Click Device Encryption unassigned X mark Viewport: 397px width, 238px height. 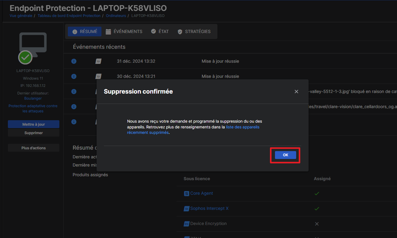click(x=317, y=224)
